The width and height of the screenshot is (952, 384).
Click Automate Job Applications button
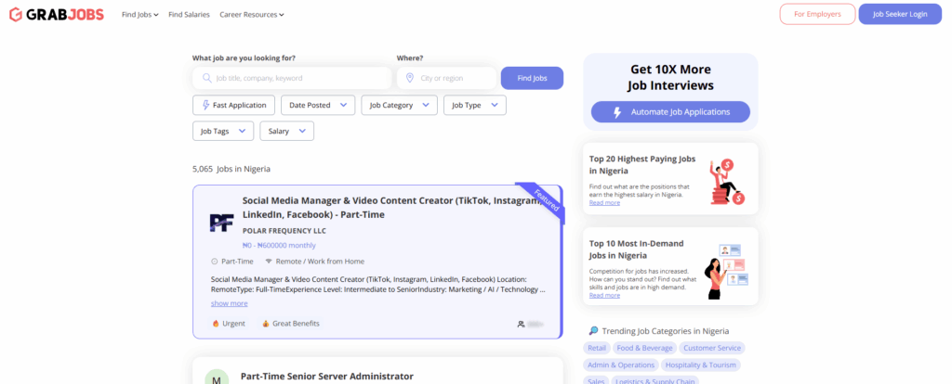point(671,112)
